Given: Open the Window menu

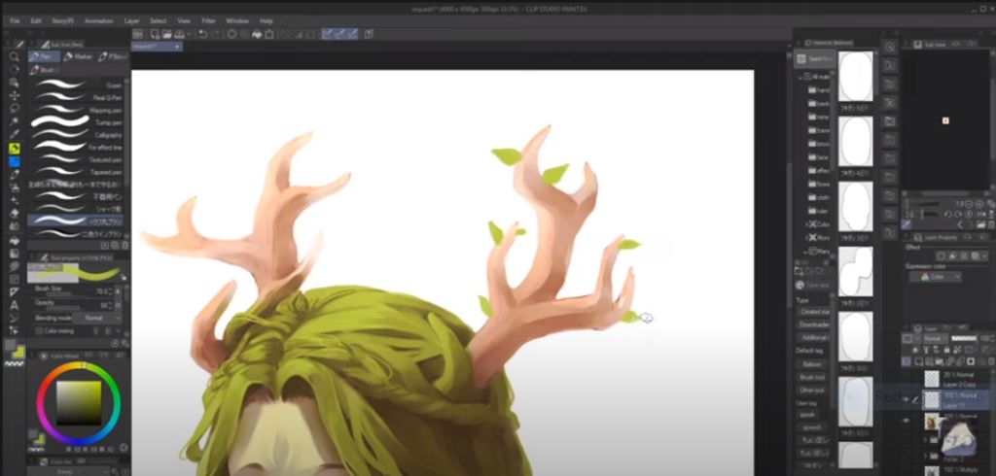Looking at the screenshot, I should point(237,21).
